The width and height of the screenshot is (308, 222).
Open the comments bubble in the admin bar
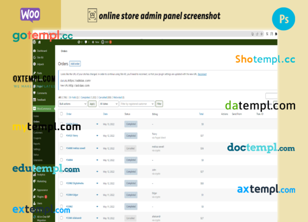tap(86, 42)
